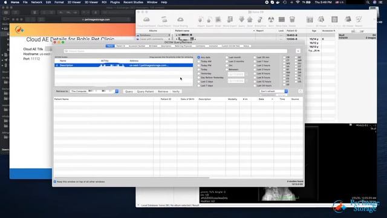Image resolution: width=387 pixels, height=218 pixels.
Task: Open the Meta-Data toolbar icon
Action: pyautogui.click(x=282, y=20)
